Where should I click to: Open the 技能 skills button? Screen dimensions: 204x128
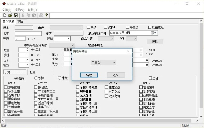tap(155, 42)
